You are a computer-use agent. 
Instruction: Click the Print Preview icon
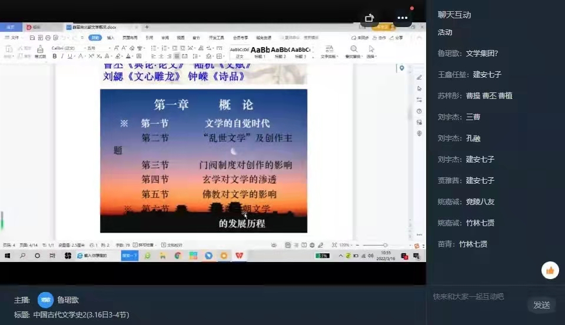pos(56,38)
